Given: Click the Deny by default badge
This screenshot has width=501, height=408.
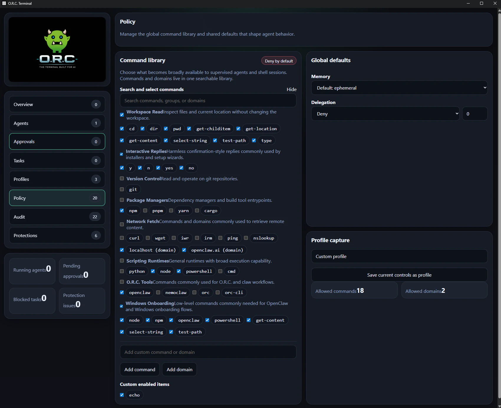Looking at the screenshot, I should (x=279, y=61).
